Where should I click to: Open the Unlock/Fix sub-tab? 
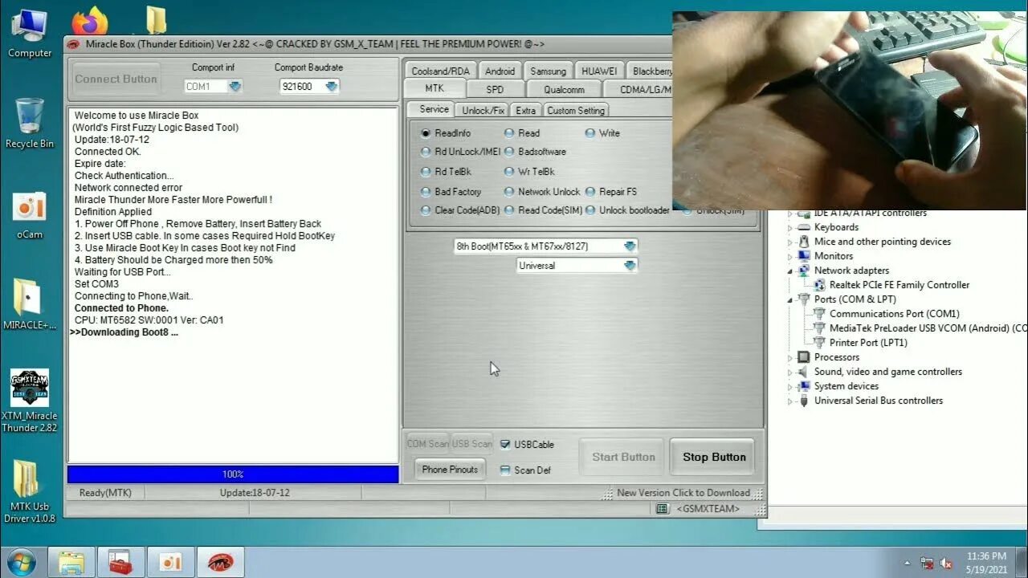coord(483,110)
